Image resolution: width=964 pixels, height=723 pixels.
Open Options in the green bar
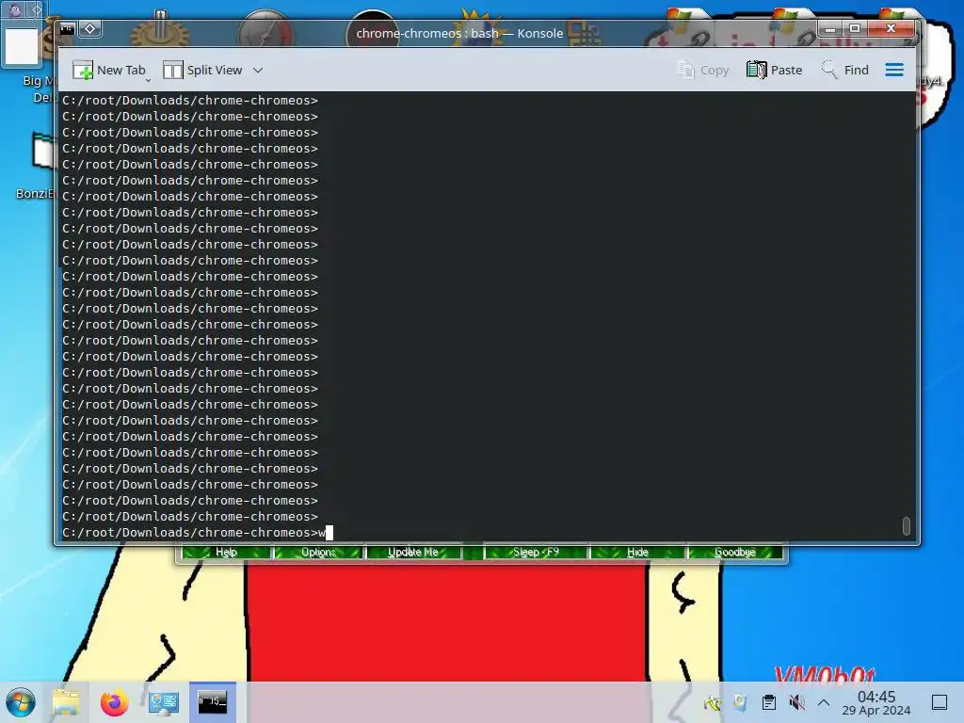pos(318,552)
